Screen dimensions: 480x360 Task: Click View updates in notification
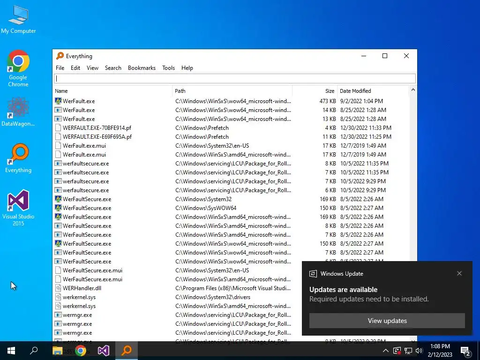point(387,321)
